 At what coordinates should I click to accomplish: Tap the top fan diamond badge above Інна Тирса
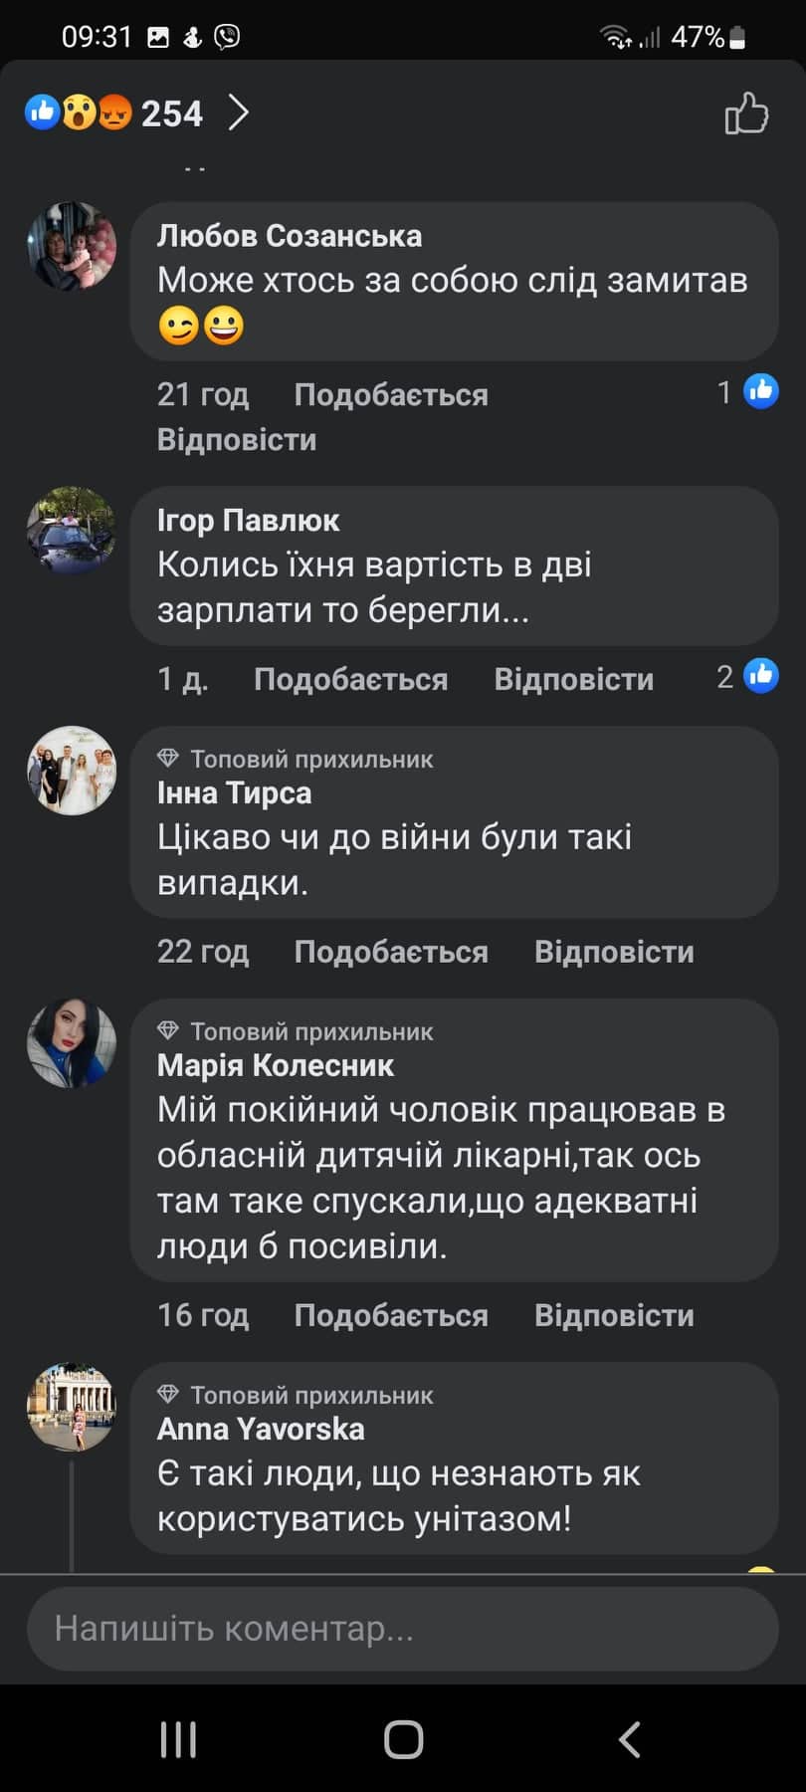168,759
